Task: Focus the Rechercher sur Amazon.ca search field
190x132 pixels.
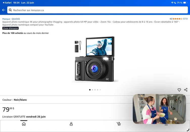Action: [x=98, y=10]
